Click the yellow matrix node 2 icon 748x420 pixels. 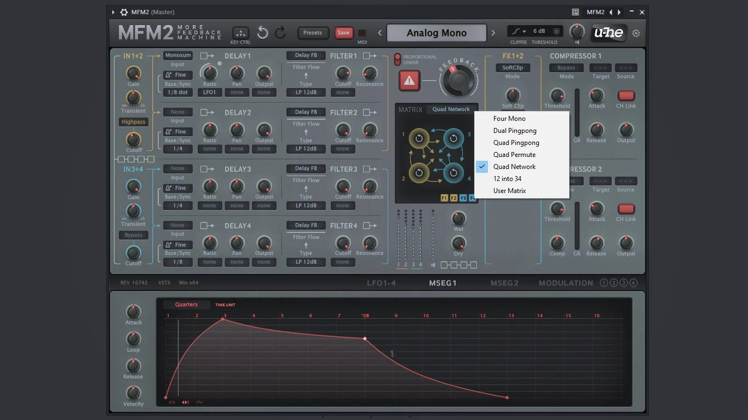(x=419, y=173)
